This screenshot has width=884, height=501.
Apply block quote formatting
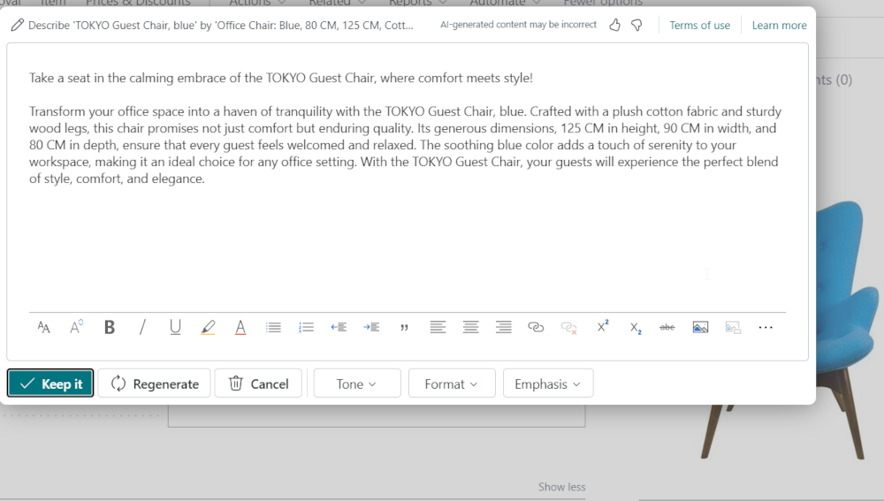coord(404,328)
